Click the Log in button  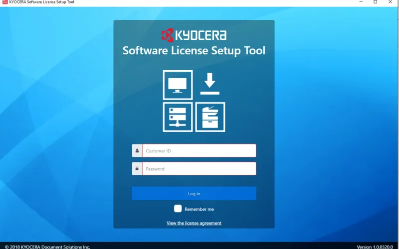(x=194, y=193)
